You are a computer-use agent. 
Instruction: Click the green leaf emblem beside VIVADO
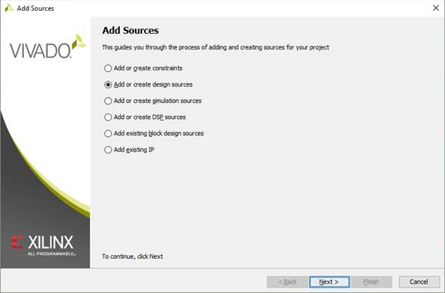coord(79,42)
